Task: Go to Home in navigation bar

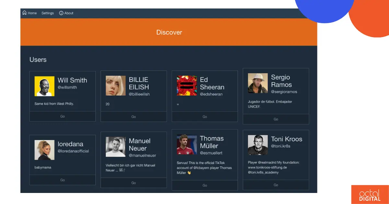Action: [x=32, y=13]
